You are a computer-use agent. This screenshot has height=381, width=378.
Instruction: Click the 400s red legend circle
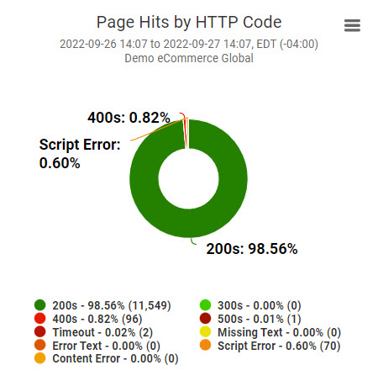point(40,319)
